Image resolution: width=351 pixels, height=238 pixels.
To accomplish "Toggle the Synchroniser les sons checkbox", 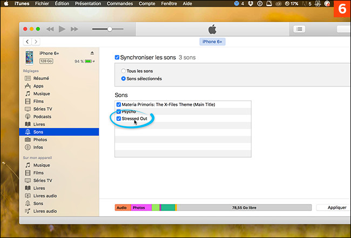I will click(117, 57).
